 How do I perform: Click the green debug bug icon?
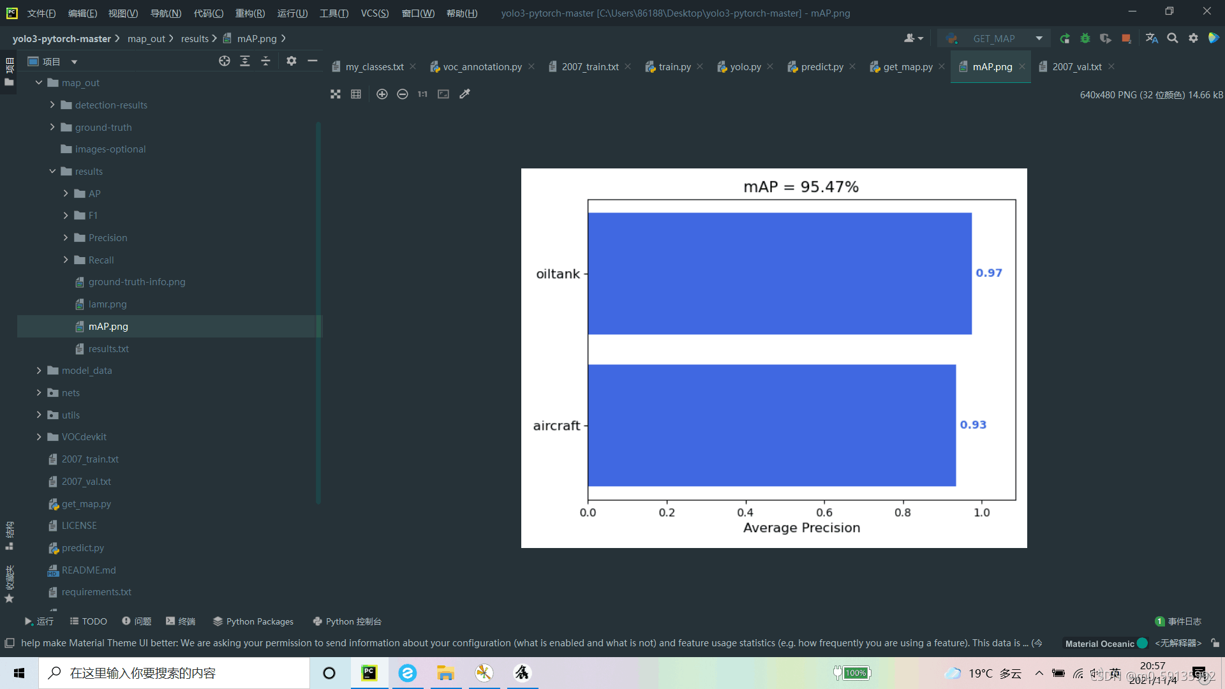(x=1085, y=39)
